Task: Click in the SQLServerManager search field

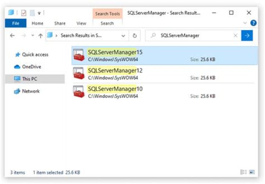Action: (x=193, y=35)
